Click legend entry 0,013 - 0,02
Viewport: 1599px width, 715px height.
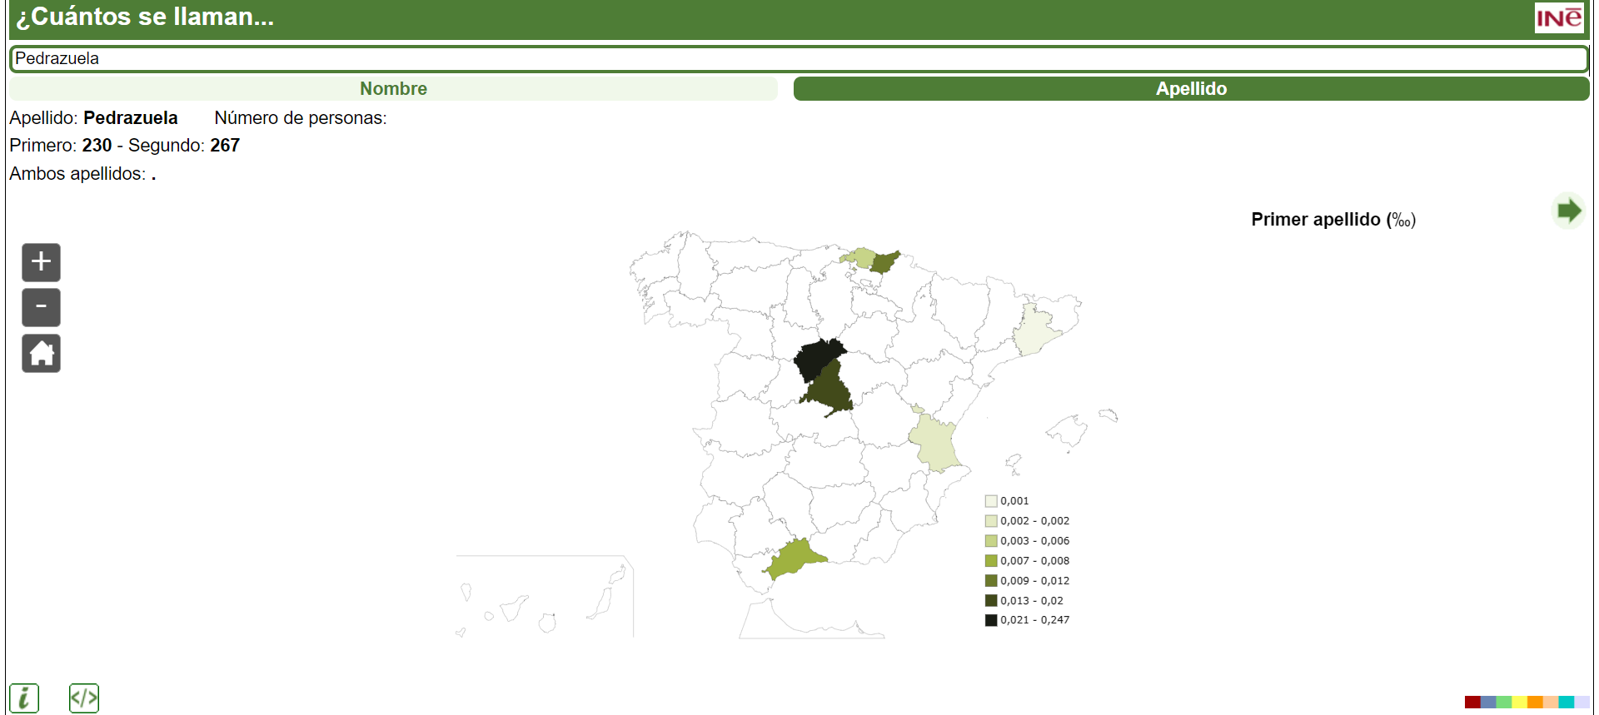click(1024, 601)
